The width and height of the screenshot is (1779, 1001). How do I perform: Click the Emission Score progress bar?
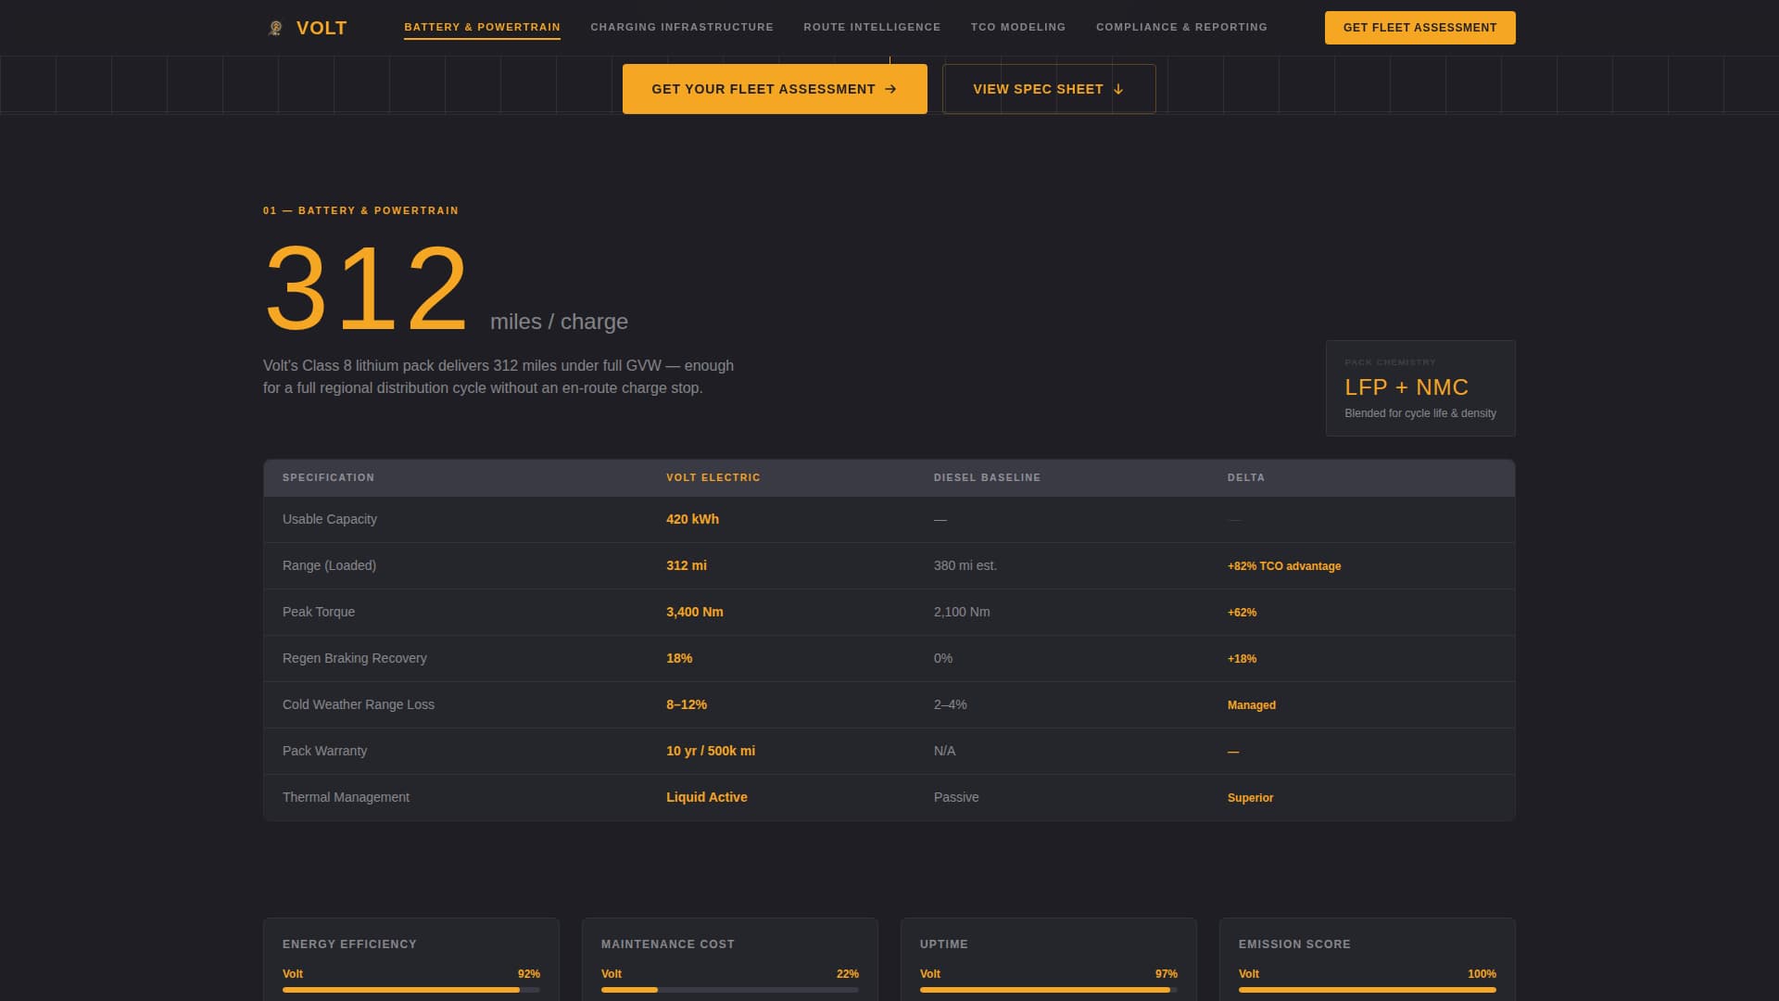pos(1368,990)
